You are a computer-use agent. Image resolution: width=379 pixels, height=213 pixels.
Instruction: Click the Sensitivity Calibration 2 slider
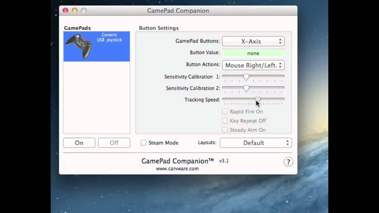click(x=253, y=88)
